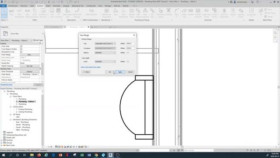Open the Windows Start menu
The width and height of the screenshot is (280, 158).
coord(3,155)
